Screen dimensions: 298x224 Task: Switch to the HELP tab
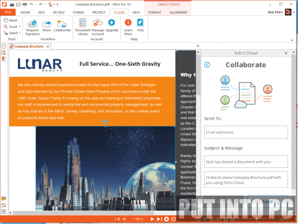(136, 12)
